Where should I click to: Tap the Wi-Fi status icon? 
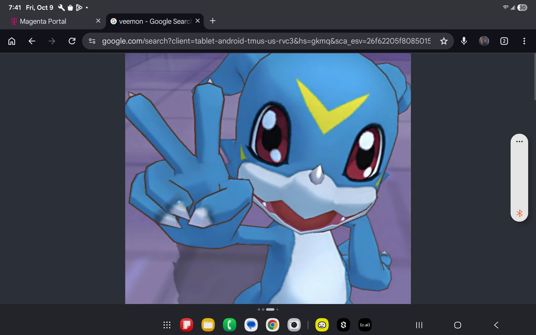(506, 8)
